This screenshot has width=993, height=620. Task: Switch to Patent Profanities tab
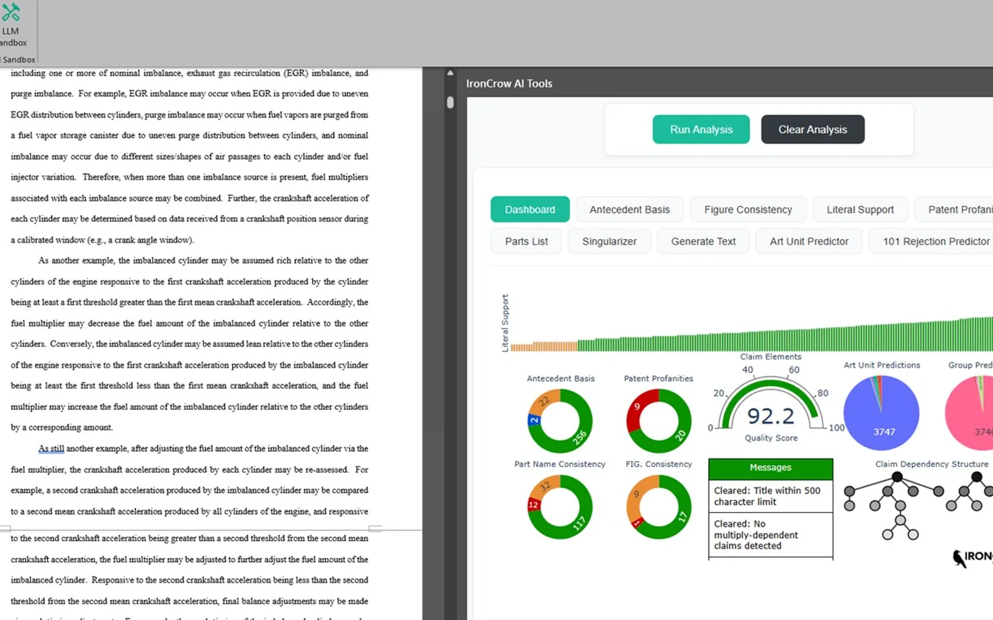click(955, 210)
